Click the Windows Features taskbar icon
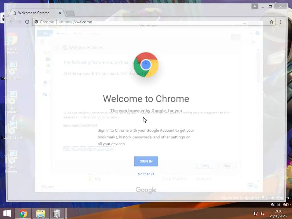292x219 pixels. click(57, 213)
